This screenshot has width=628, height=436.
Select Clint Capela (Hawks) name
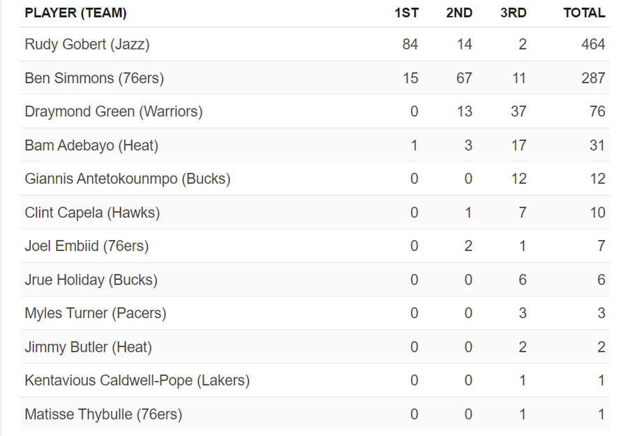[92, 213]
